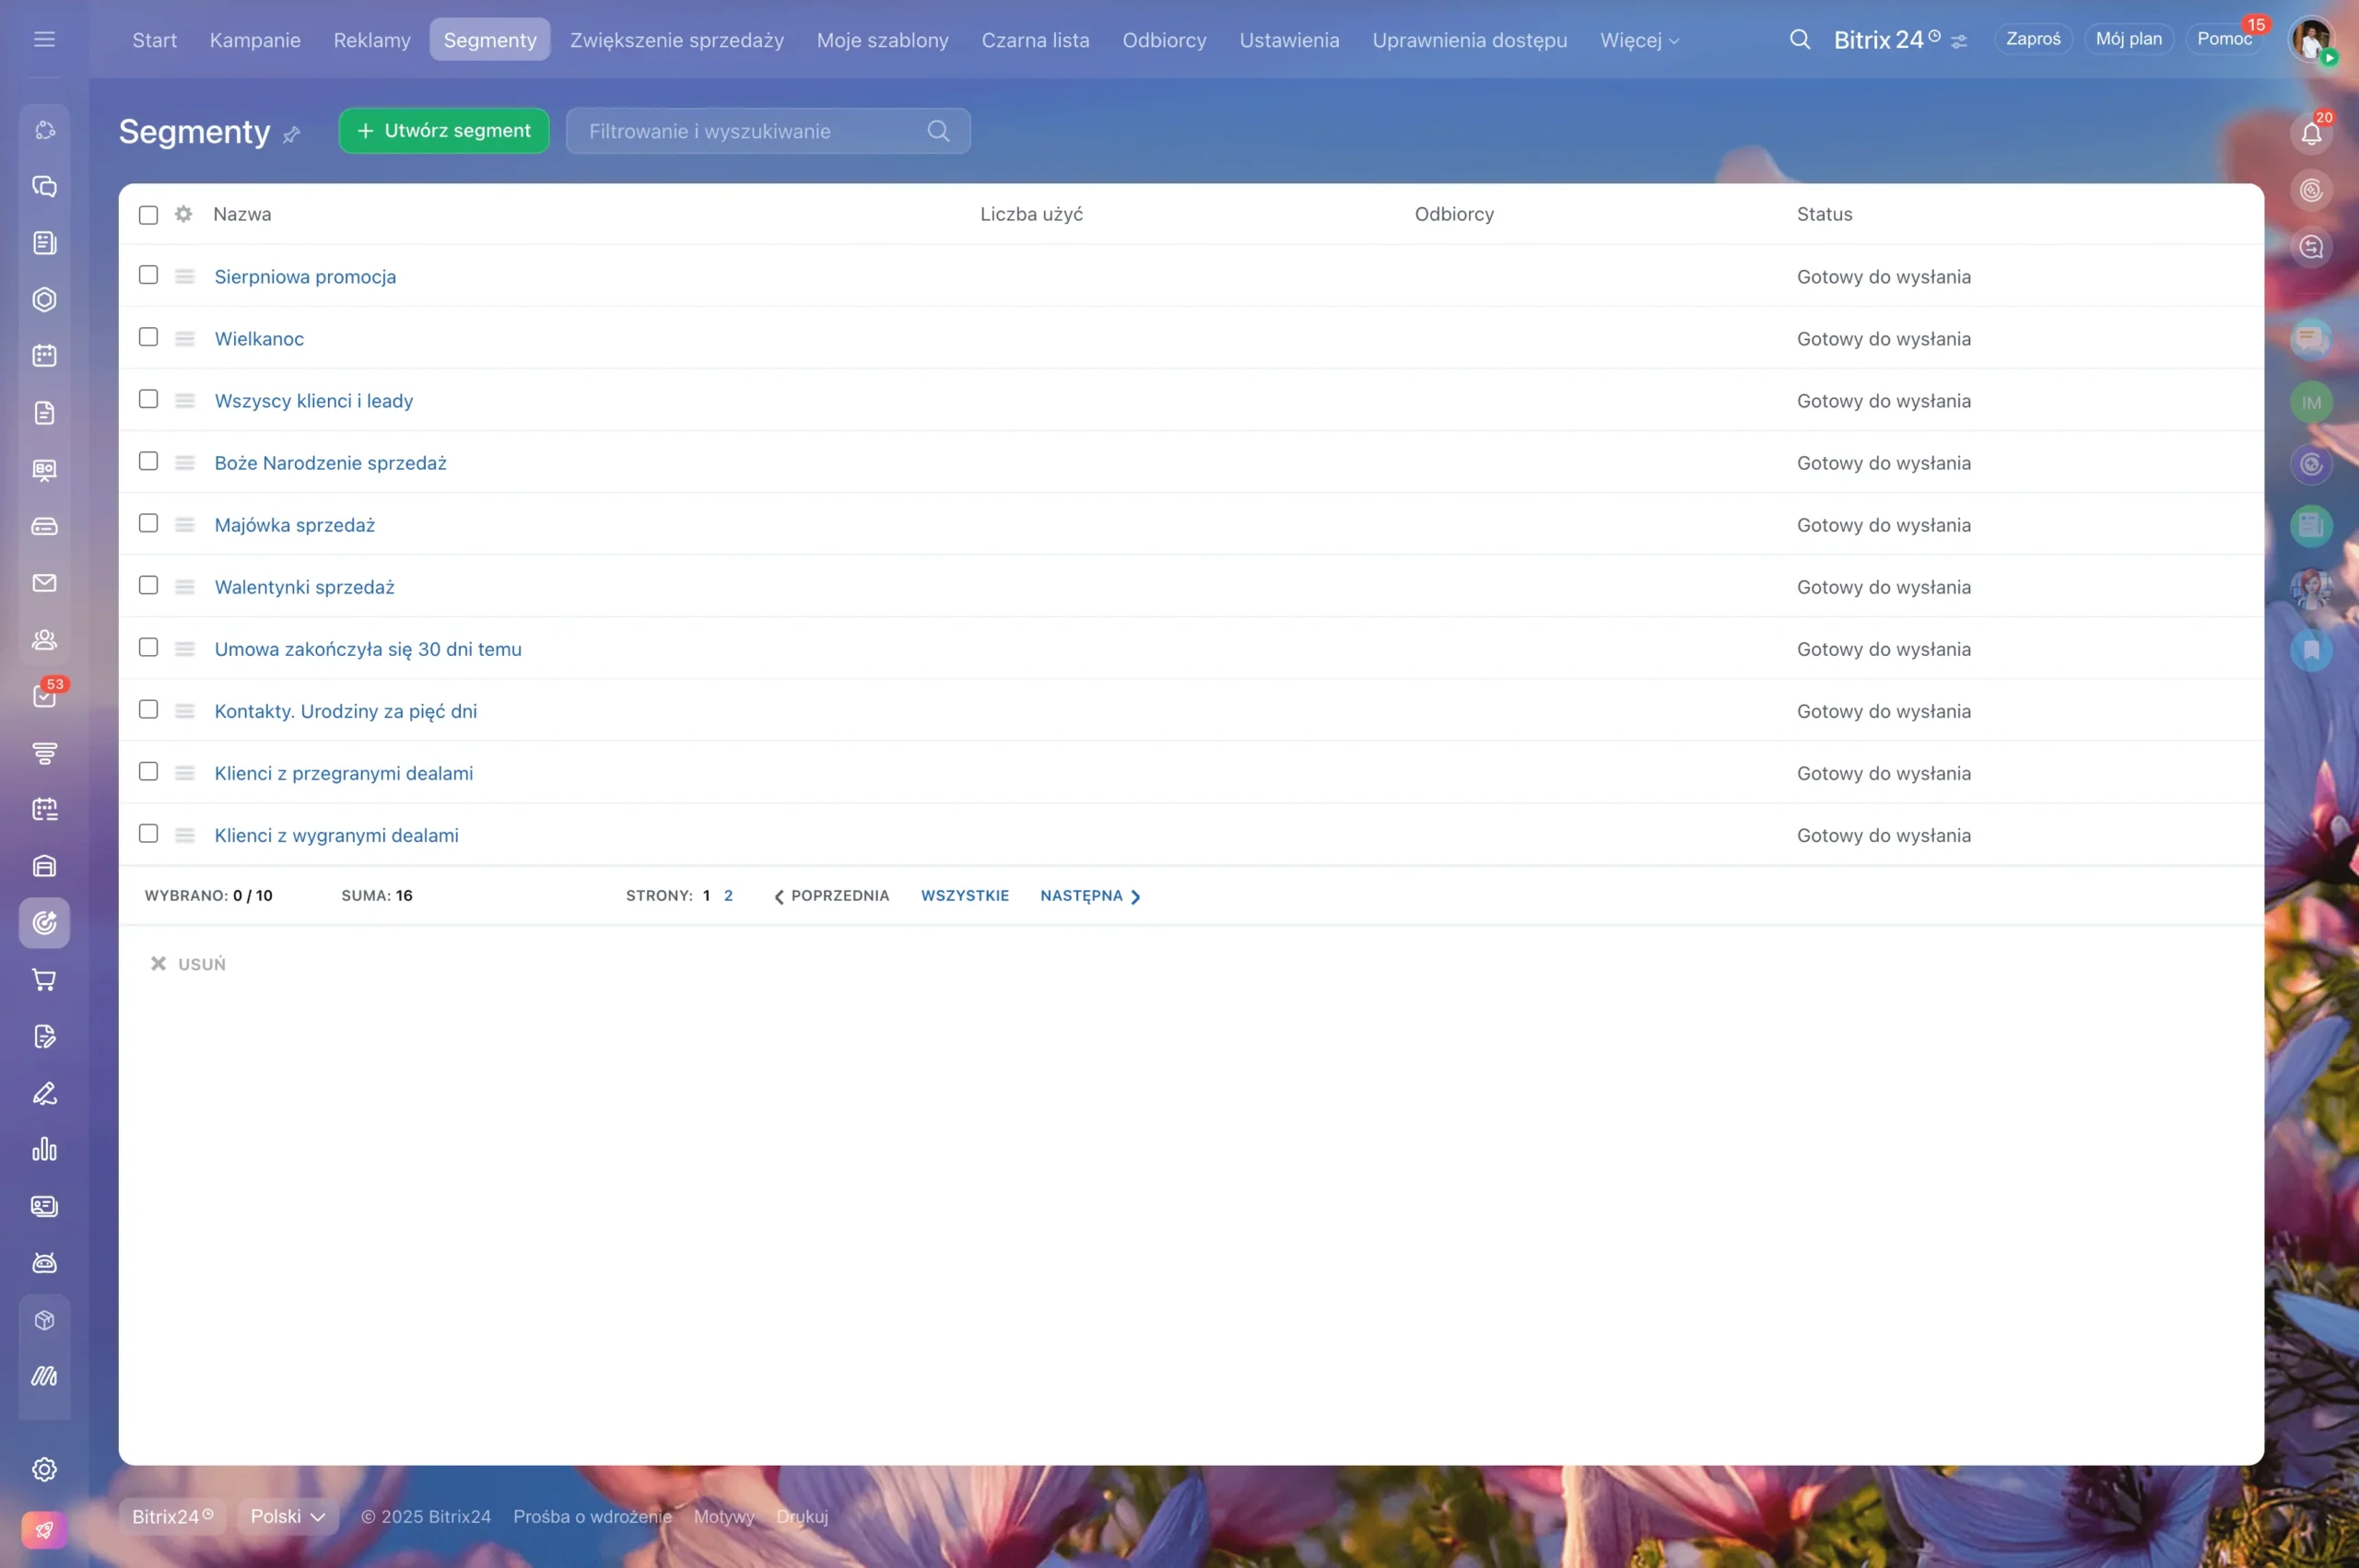Click the Zaproś button

coord(2033,39)
